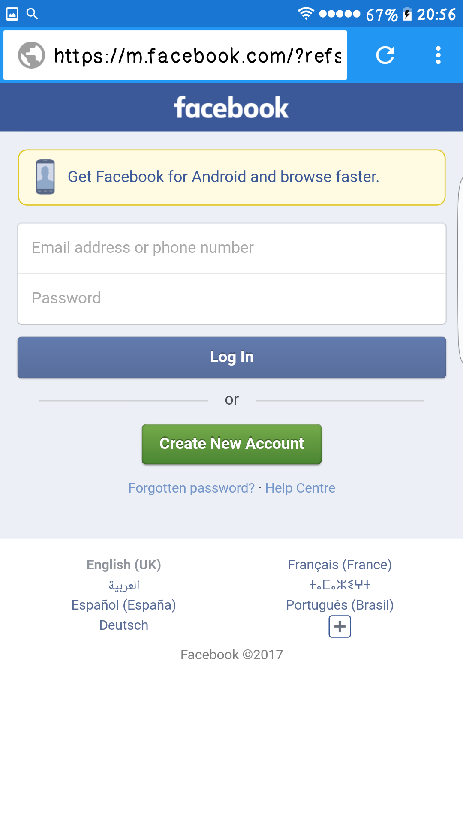The height and width of the screenshot is (823, 463).
Task: Tap the globe site info icon
Action: coord(31,55)
